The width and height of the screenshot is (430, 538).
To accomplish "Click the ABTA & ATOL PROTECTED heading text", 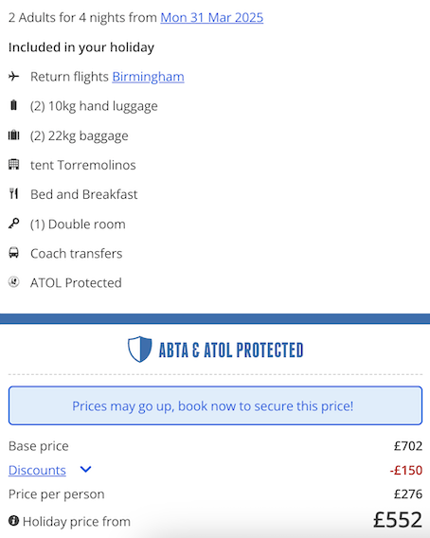I will click(x=231, y=350).
